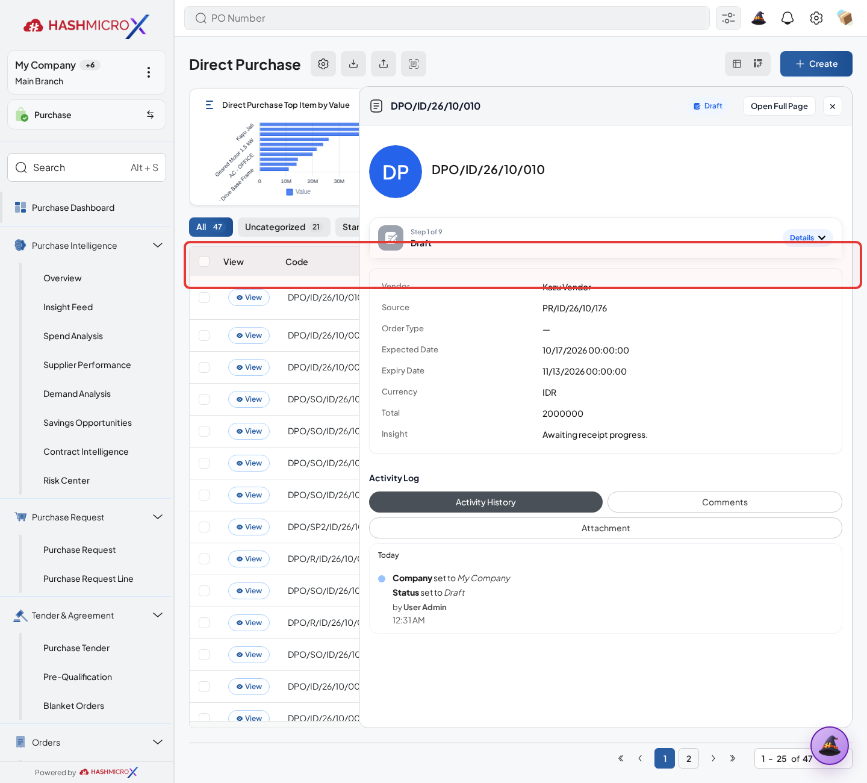Tick the checkbox for the first DPO/R/ID/26/10 row
This screenshot has width=867, height=783.
204,559
